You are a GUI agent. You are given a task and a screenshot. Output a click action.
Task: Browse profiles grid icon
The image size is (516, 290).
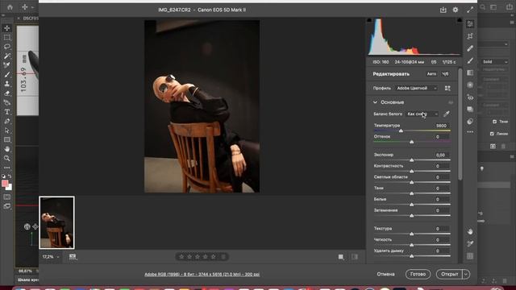(x=447, y=88)
